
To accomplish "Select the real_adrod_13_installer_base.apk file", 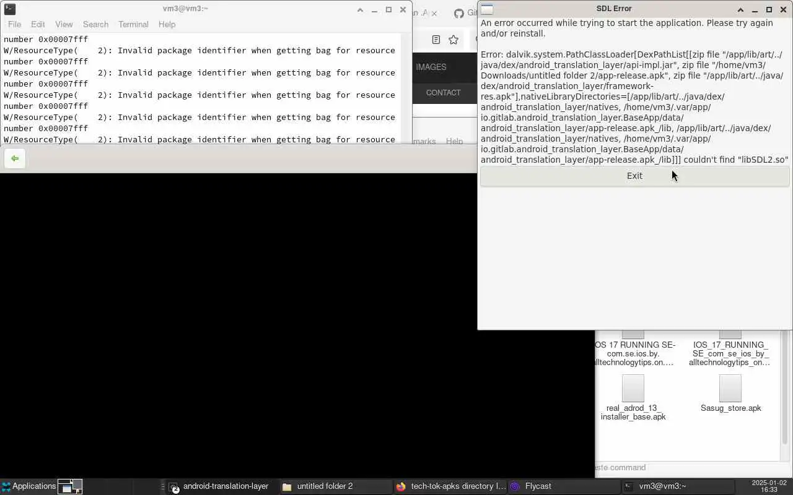I will click(633, 397).
